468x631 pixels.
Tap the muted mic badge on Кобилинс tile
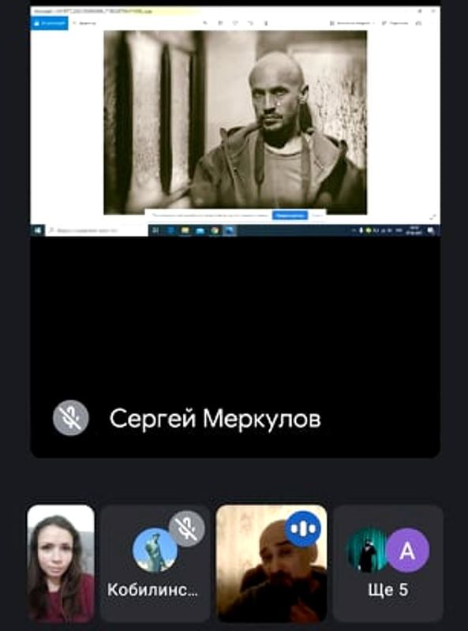[x=186, y=528]
